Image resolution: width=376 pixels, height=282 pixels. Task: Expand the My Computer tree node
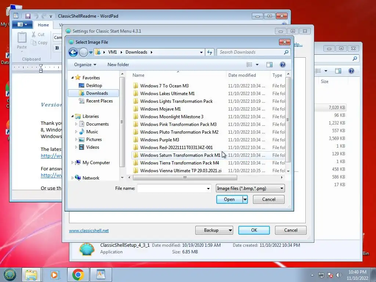(x=72, y=163)
